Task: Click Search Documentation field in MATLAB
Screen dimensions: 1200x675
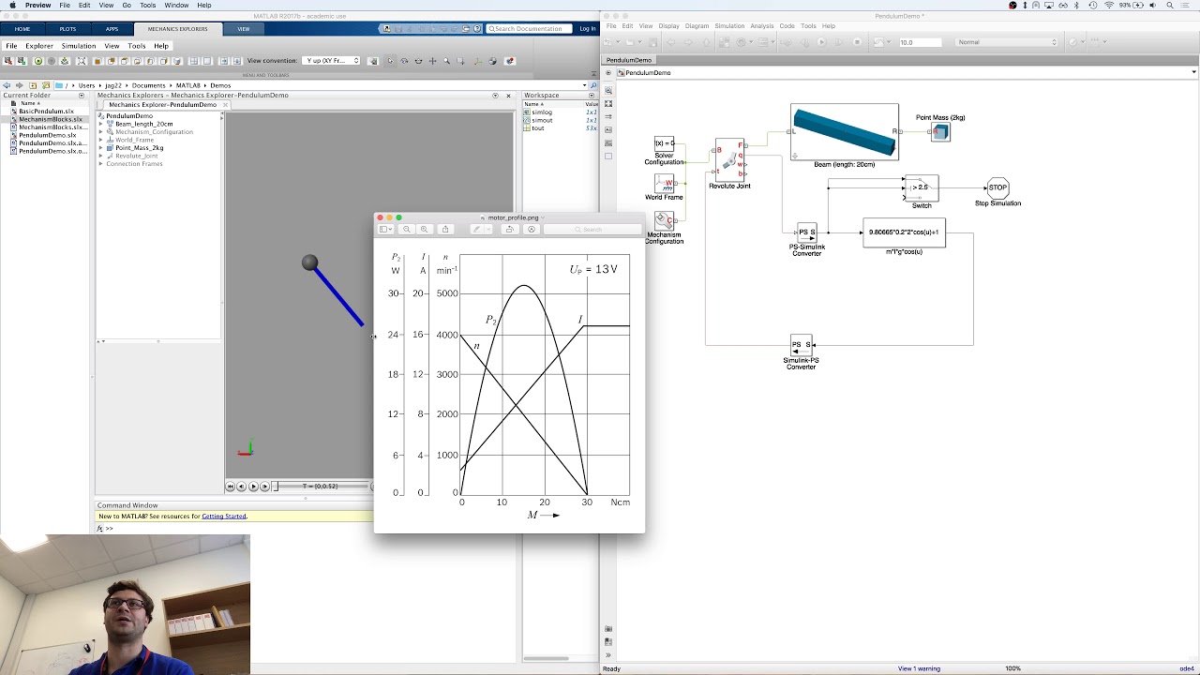Action: (x=529, y=29)
